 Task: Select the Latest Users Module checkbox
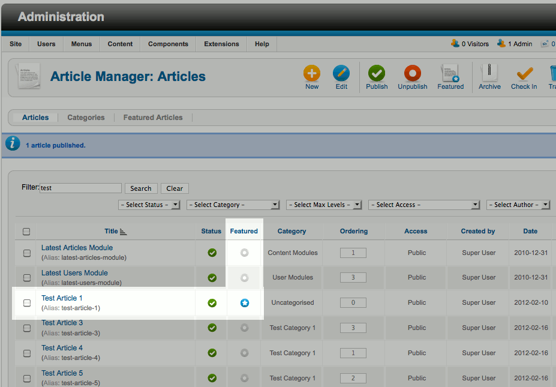(27, 278)
